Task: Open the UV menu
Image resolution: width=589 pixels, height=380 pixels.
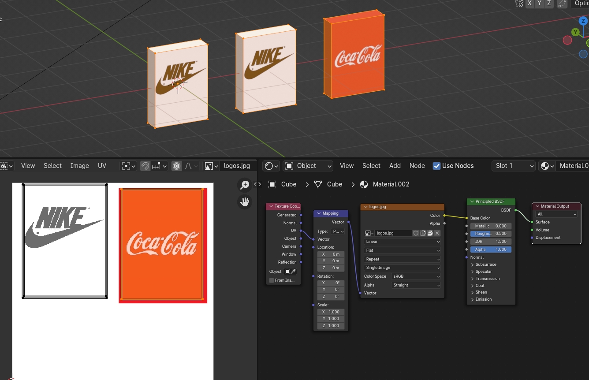Action: pyautogui.click(x=102, y=166)
